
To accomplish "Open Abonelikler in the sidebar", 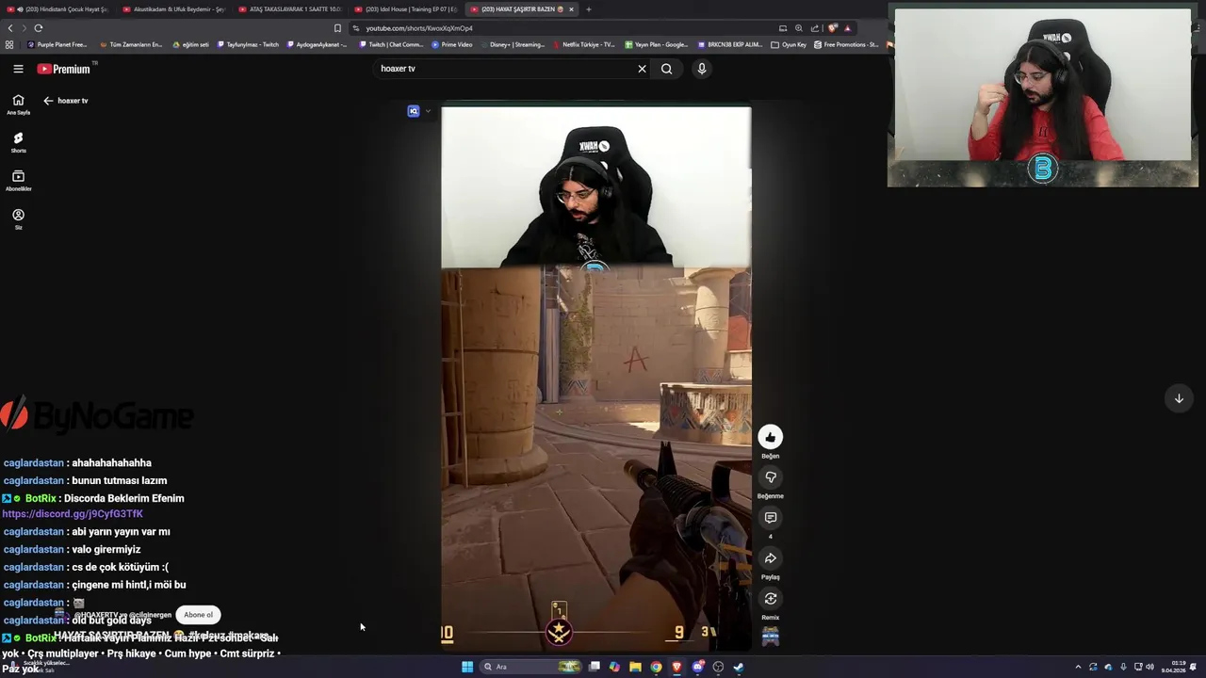I will tap(18, 181).
